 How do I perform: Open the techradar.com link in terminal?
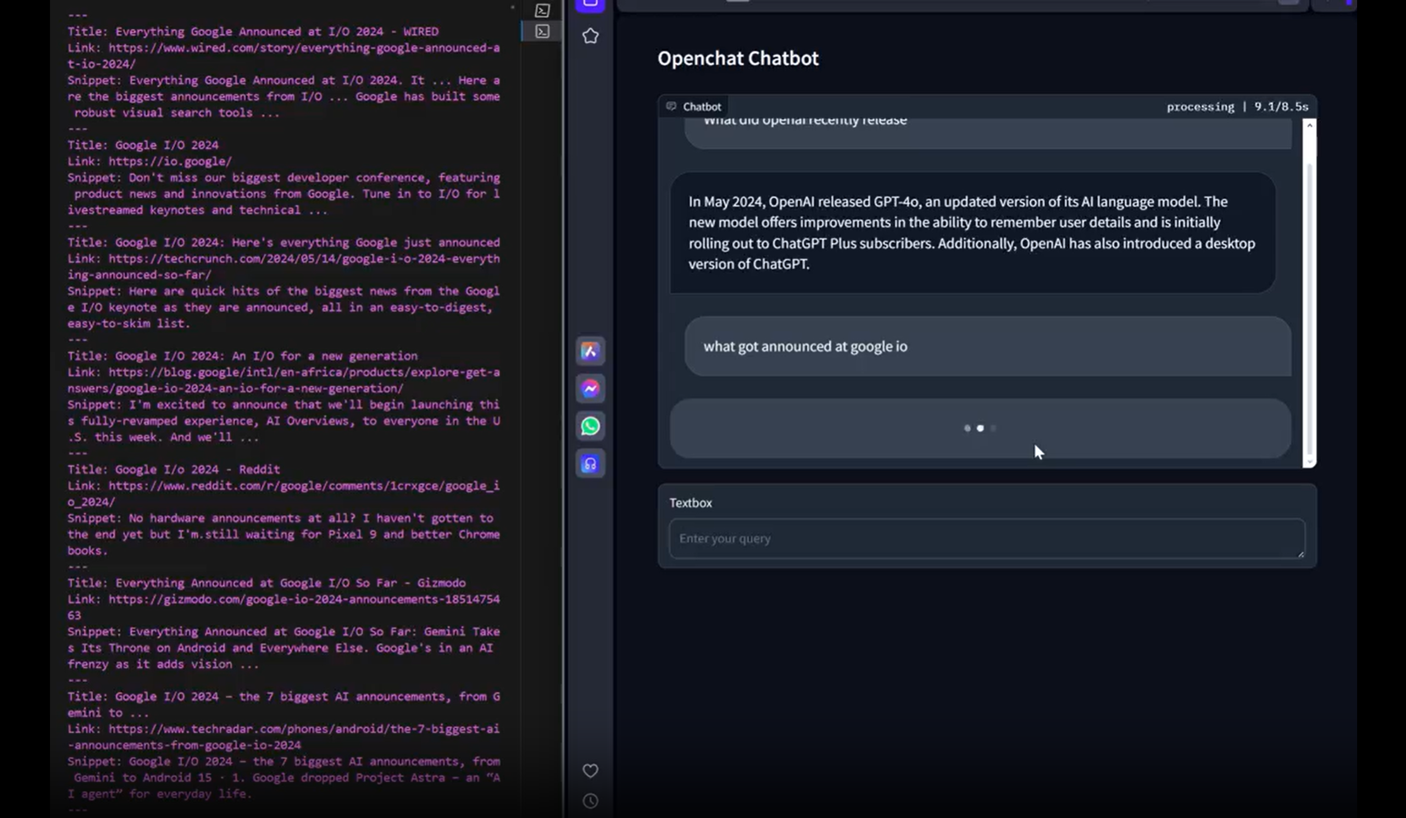click(x=284, y=737)
